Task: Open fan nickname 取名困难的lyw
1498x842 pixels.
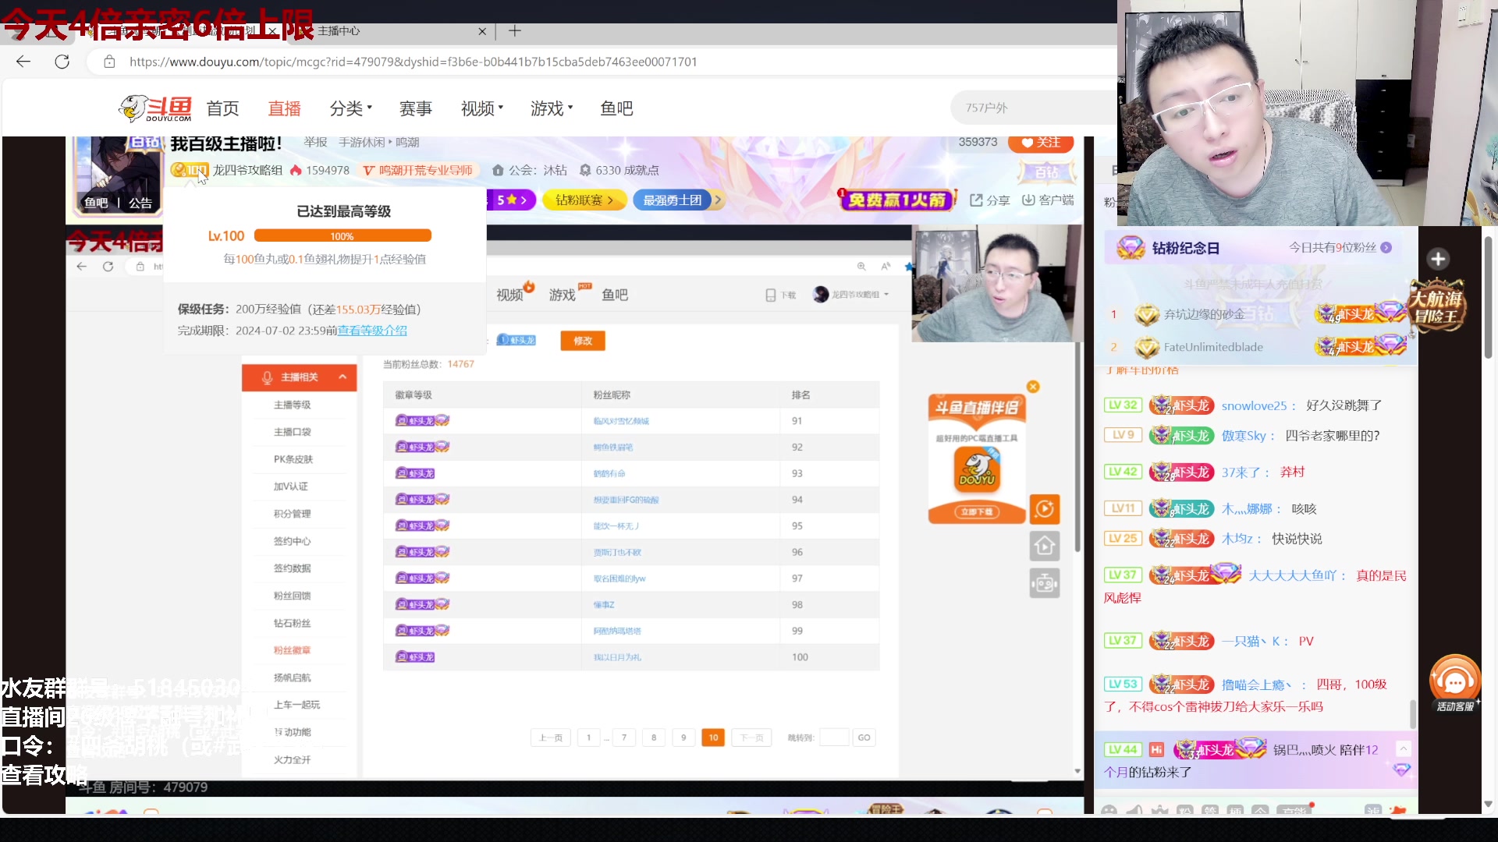Action: pyautogui.click(x=619, y=578)
